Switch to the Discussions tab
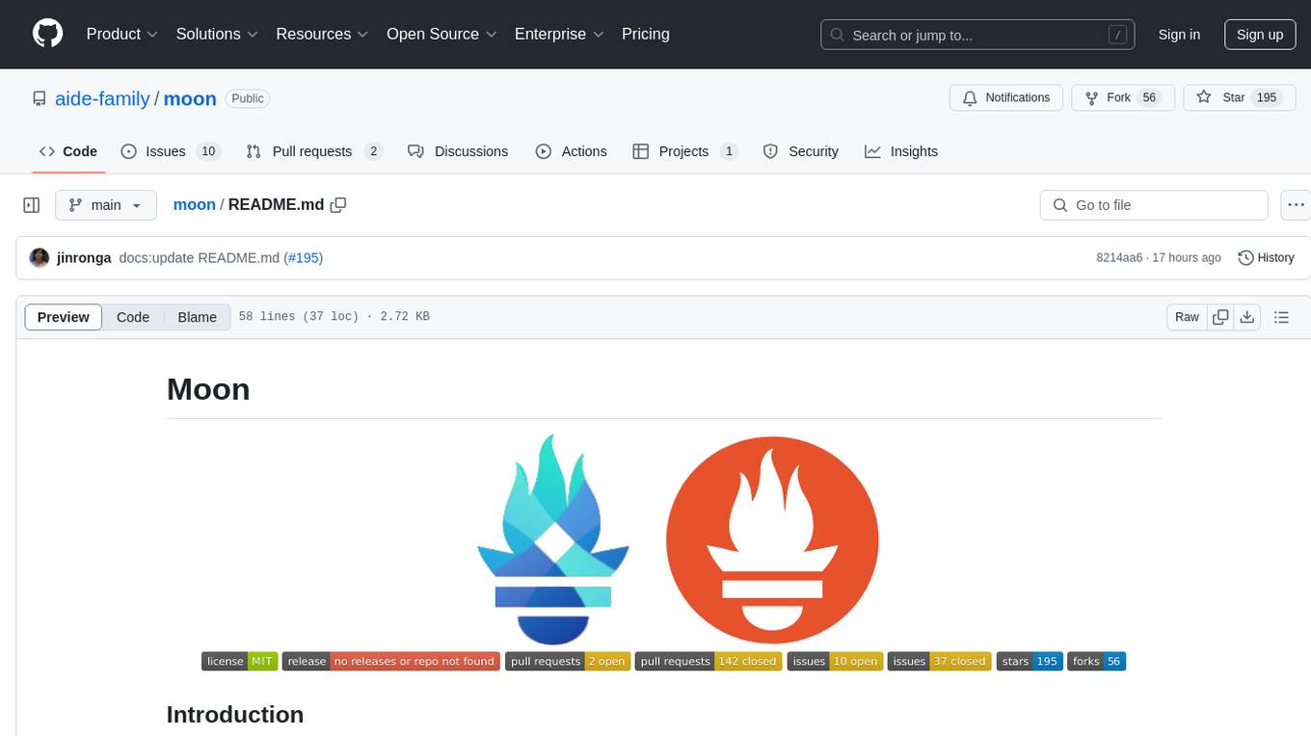 coord(458,151)
